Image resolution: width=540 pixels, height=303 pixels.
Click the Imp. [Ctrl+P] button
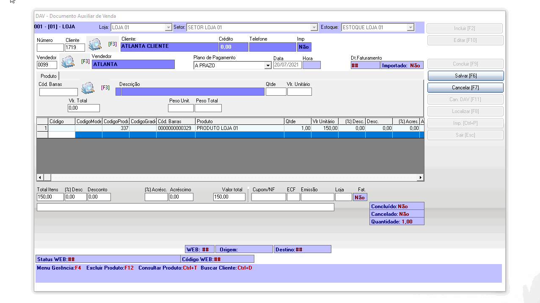(x=466, y=123)
